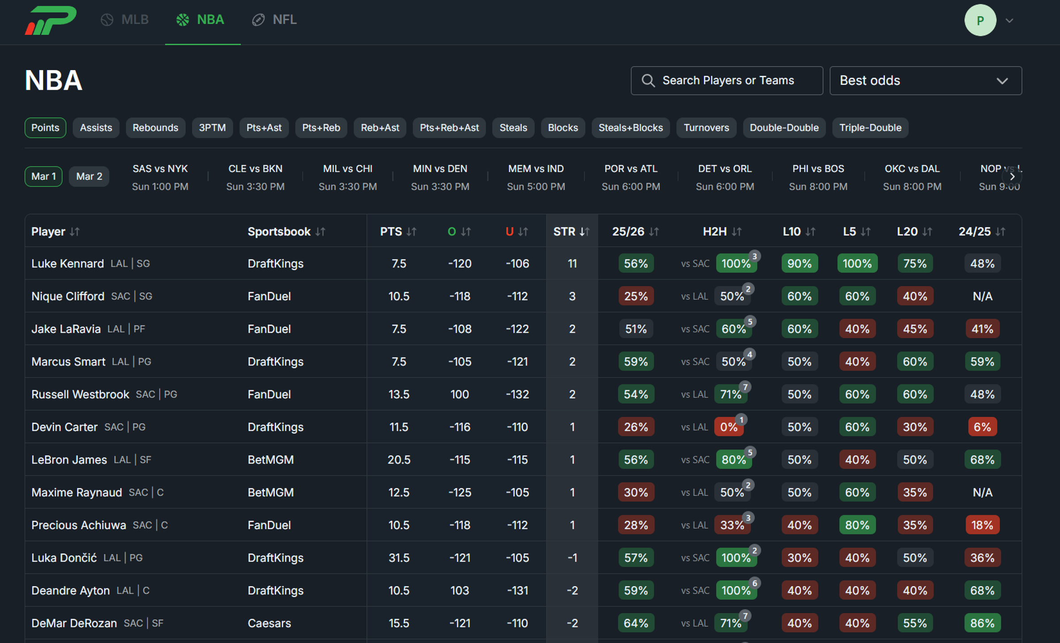Filter by POR vs ATL game
The width and height of the screenshot is (1060, 643).
point(631,177)
